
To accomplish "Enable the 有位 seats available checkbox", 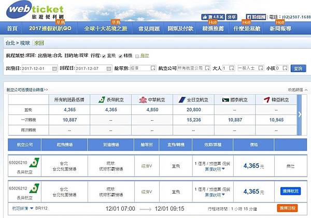I will [137, 56].
